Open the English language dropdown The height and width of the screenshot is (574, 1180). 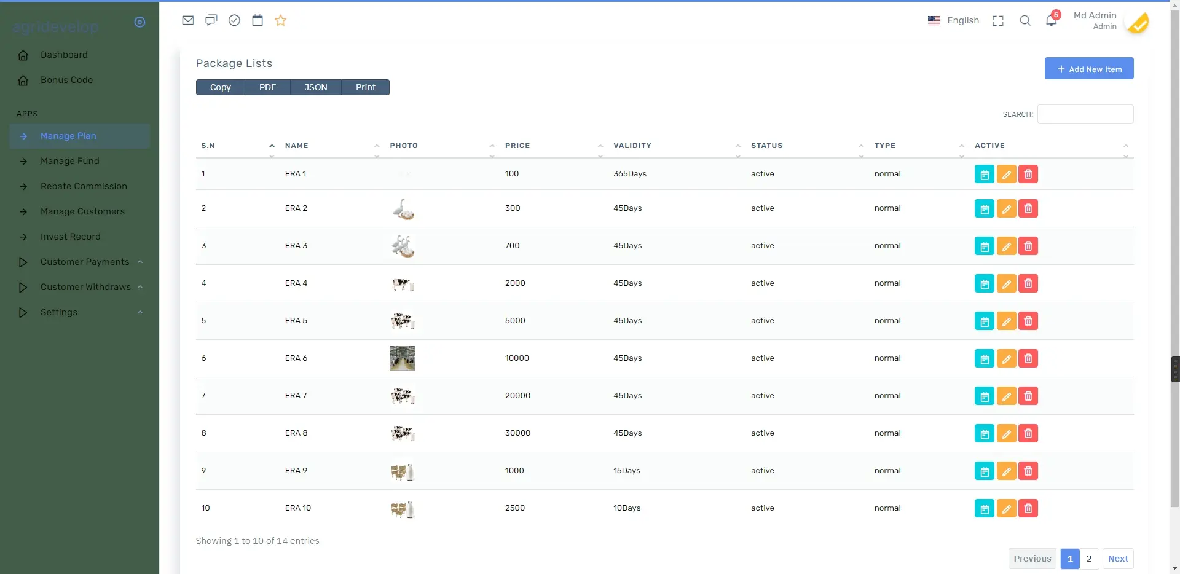point(953,20)
